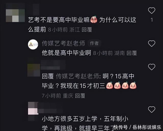Reply to the 浙江 commenter via 回覆

click(87, 30)
